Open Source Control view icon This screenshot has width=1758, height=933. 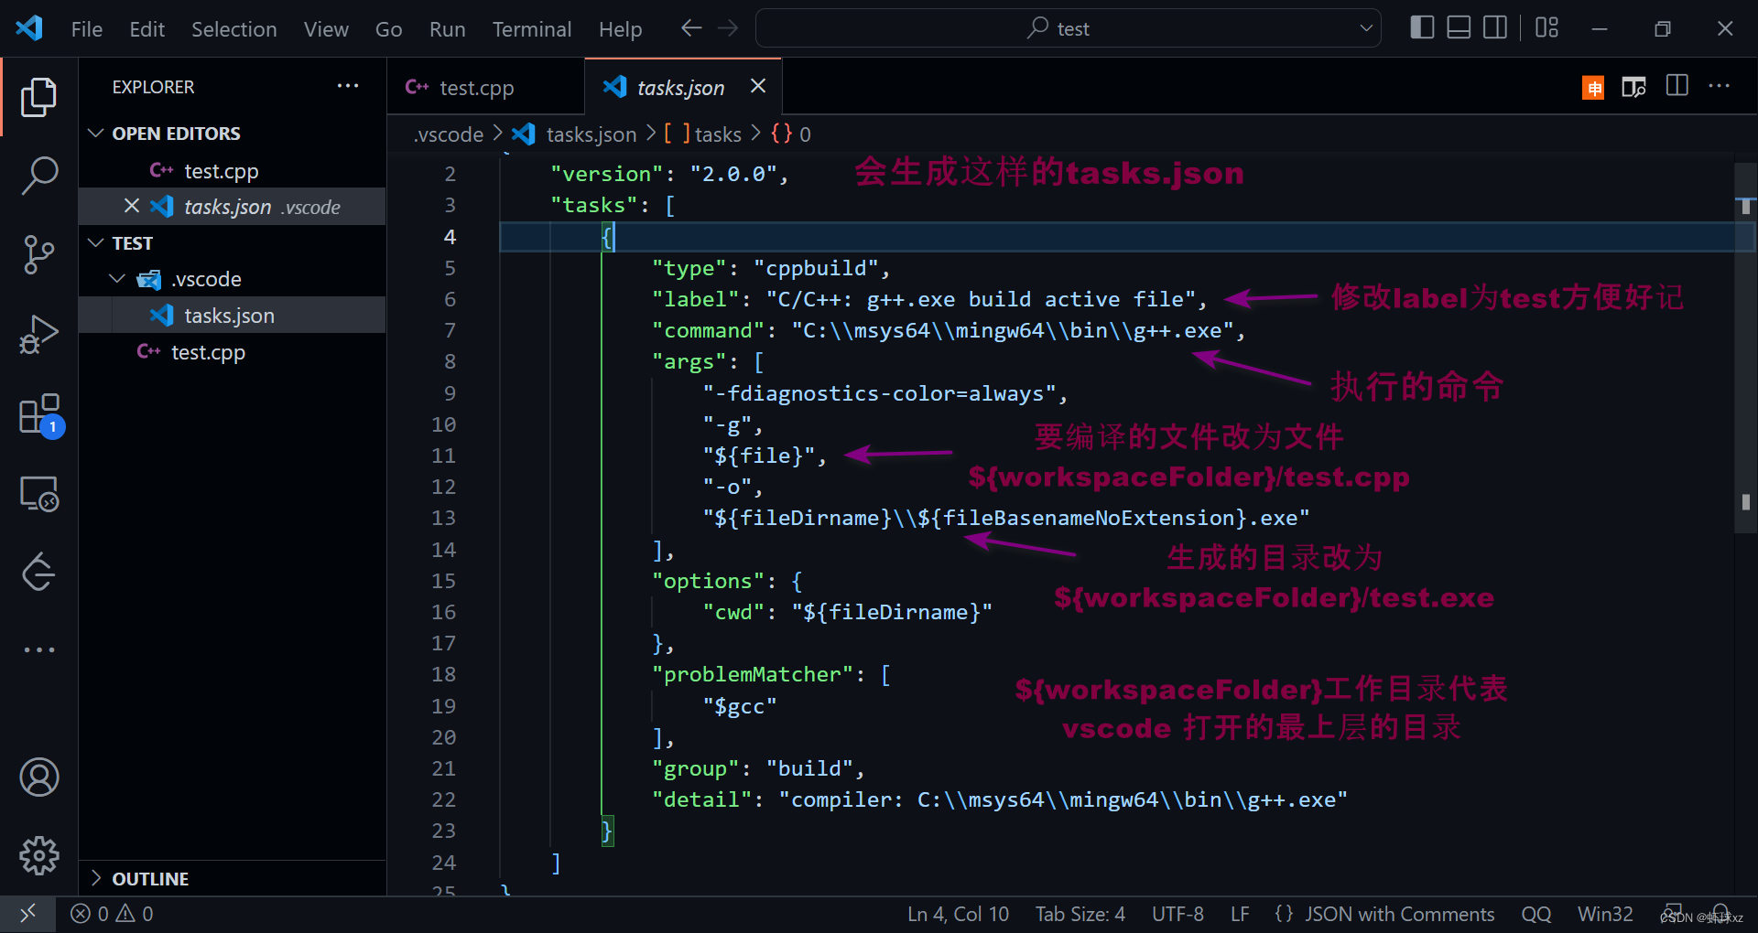pyautogui.click(x=38, y=255)
